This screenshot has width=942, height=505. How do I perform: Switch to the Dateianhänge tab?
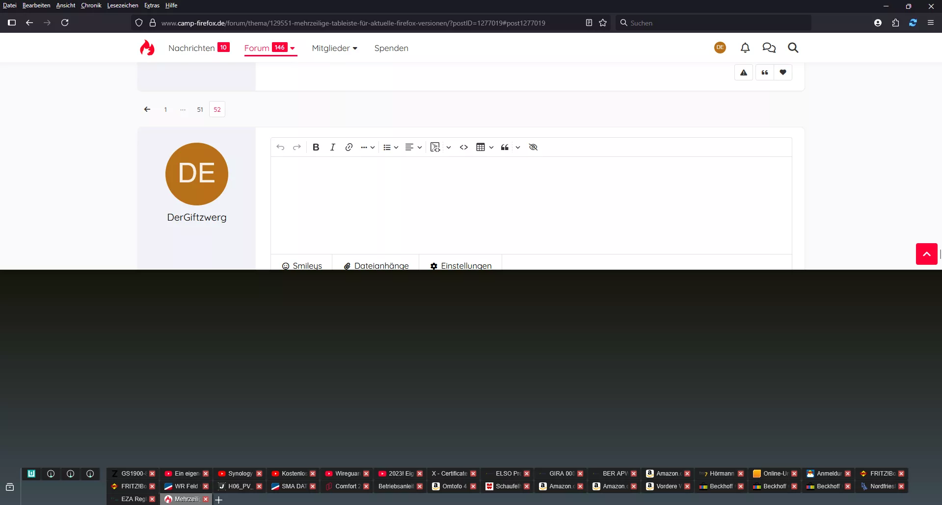pos(376,265)
